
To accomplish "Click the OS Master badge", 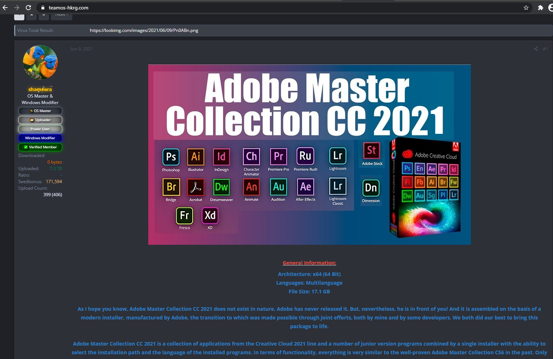I will (x=40, y=111).
